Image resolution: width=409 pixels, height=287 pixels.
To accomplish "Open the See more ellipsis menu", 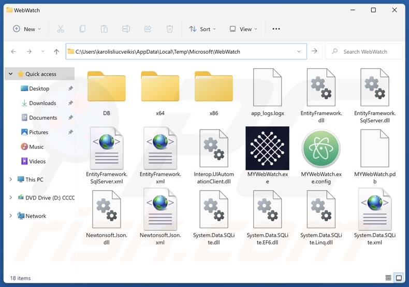I will tap(276, 29).
